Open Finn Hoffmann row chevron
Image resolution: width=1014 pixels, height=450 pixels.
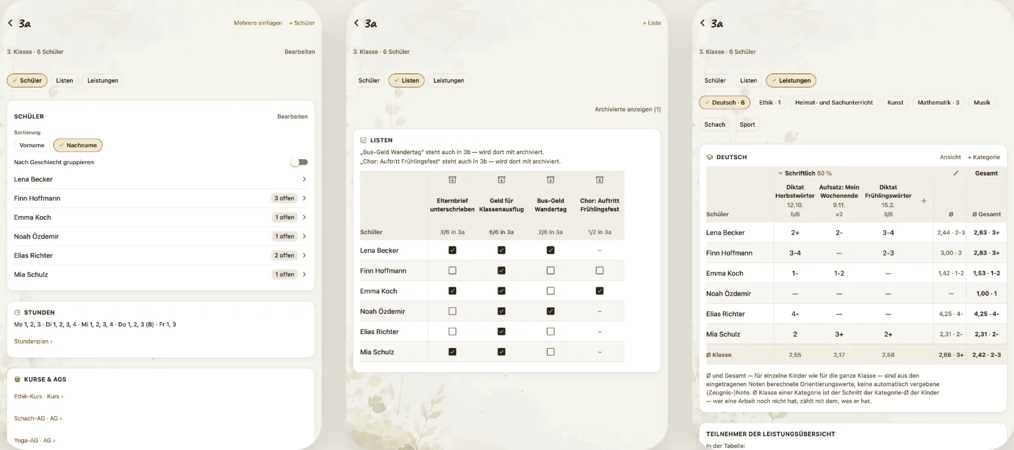[x=304, y=198]
